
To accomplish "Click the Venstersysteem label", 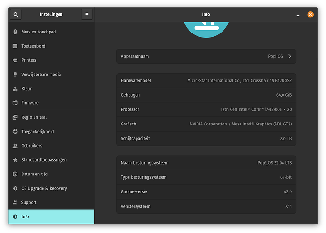I will [136, 206].
